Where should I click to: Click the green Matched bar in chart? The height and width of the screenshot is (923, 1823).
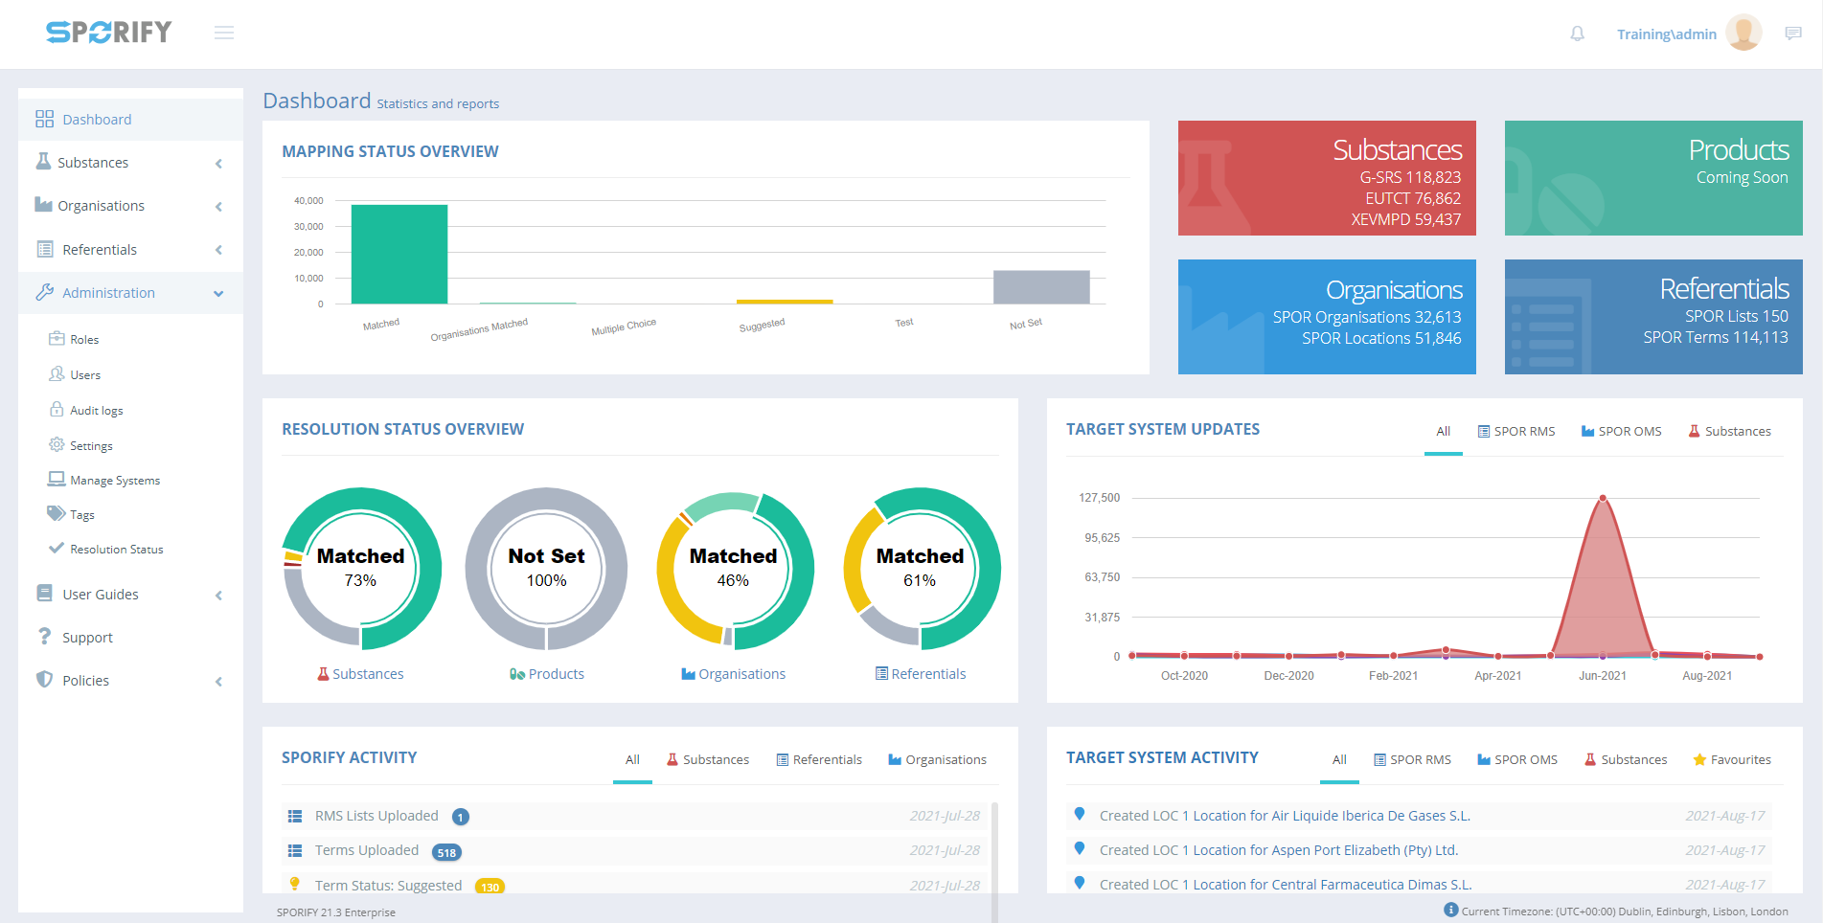[399, 254]
